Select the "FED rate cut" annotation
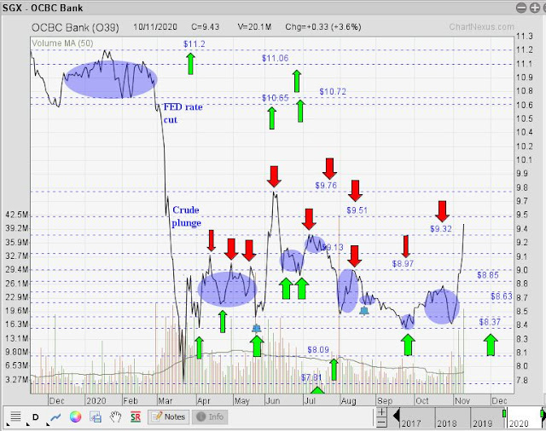The image size is (546, 431). tap(183, 113)
